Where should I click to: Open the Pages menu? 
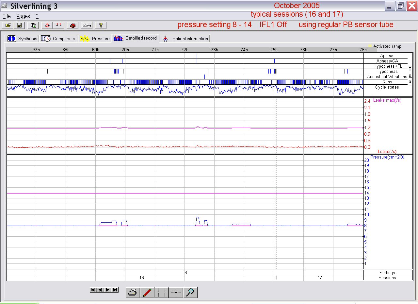(x=23, y=16)
